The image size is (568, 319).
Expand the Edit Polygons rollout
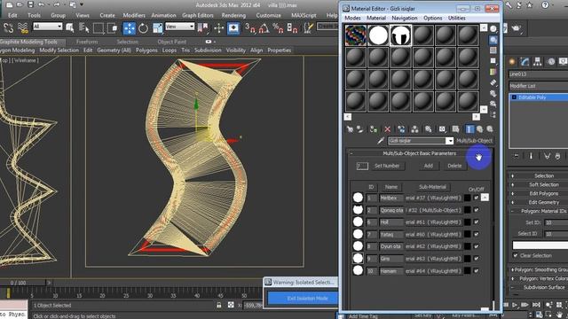click(539, 193)
